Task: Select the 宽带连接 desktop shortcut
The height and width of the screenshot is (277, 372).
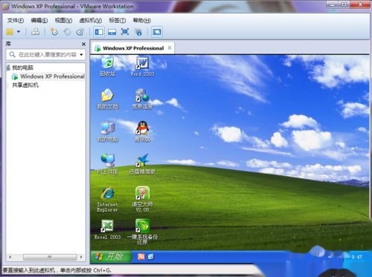Action: [x=142, y=99]
